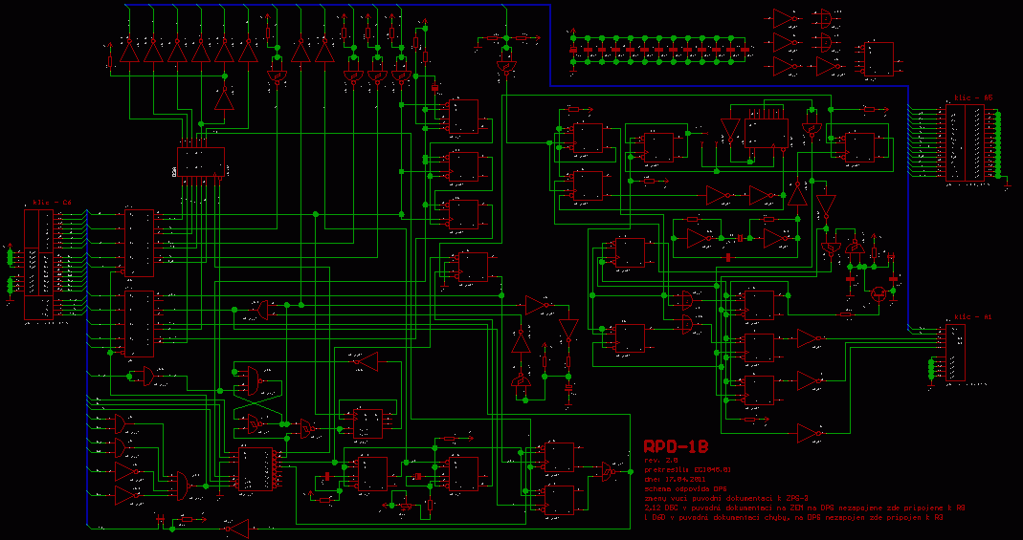Viewport: 1023px width, 540px height.
Task: Select the NAND gate left of the title
Action: 607,470
